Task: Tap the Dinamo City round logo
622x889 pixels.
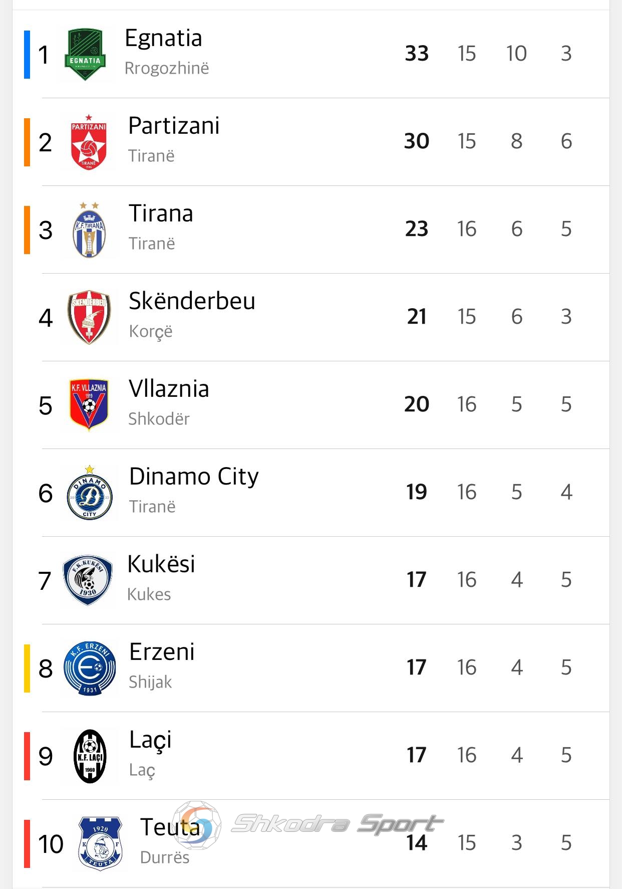Action: click(x=90, y=493)
